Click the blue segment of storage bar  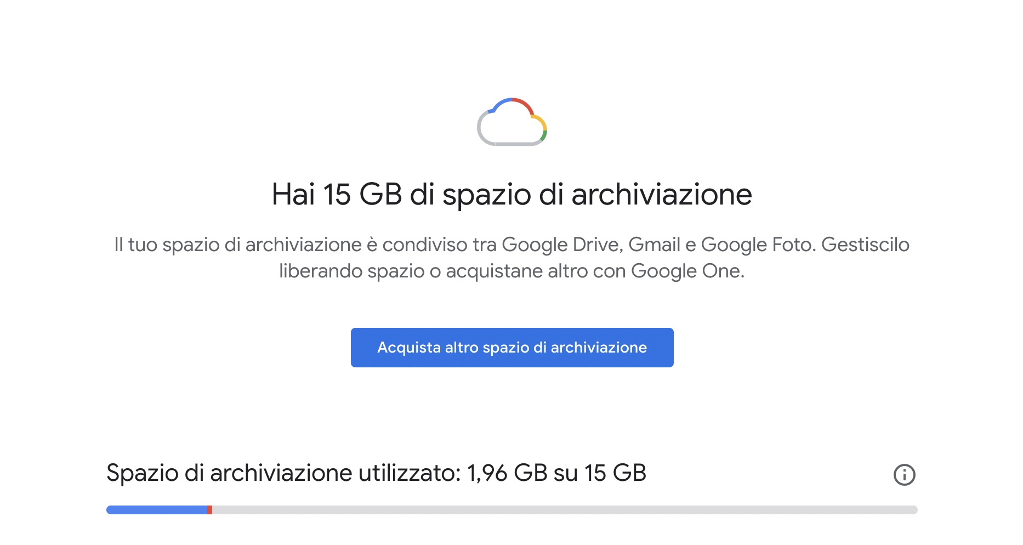pos(156,510)
